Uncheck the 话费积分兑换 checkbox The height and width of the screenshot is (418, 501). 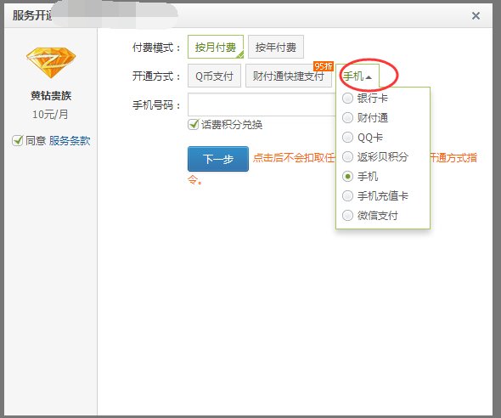coord(194,124)
